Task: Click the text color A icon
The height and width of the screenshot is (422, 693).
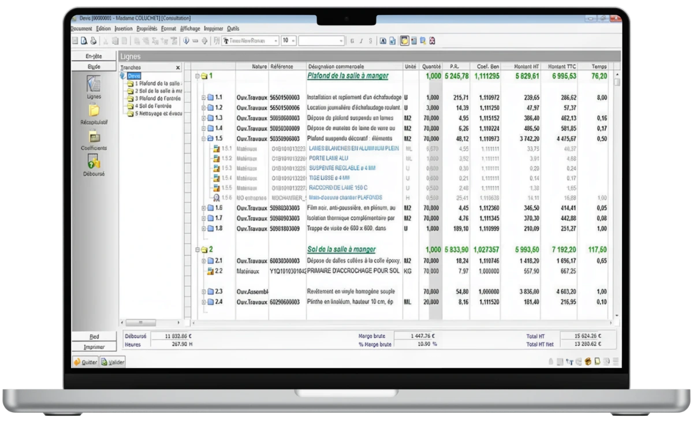Action: point(383,41)
